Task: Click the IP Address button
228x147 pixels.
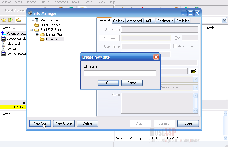Action: [x=109, y=38]
